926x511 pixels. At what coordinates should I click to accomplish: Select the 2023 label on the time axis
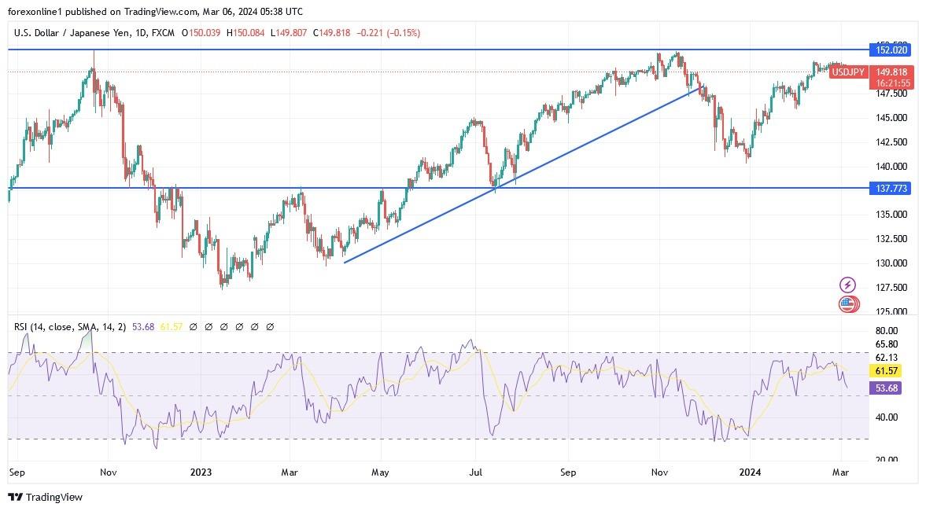(200, 472)
